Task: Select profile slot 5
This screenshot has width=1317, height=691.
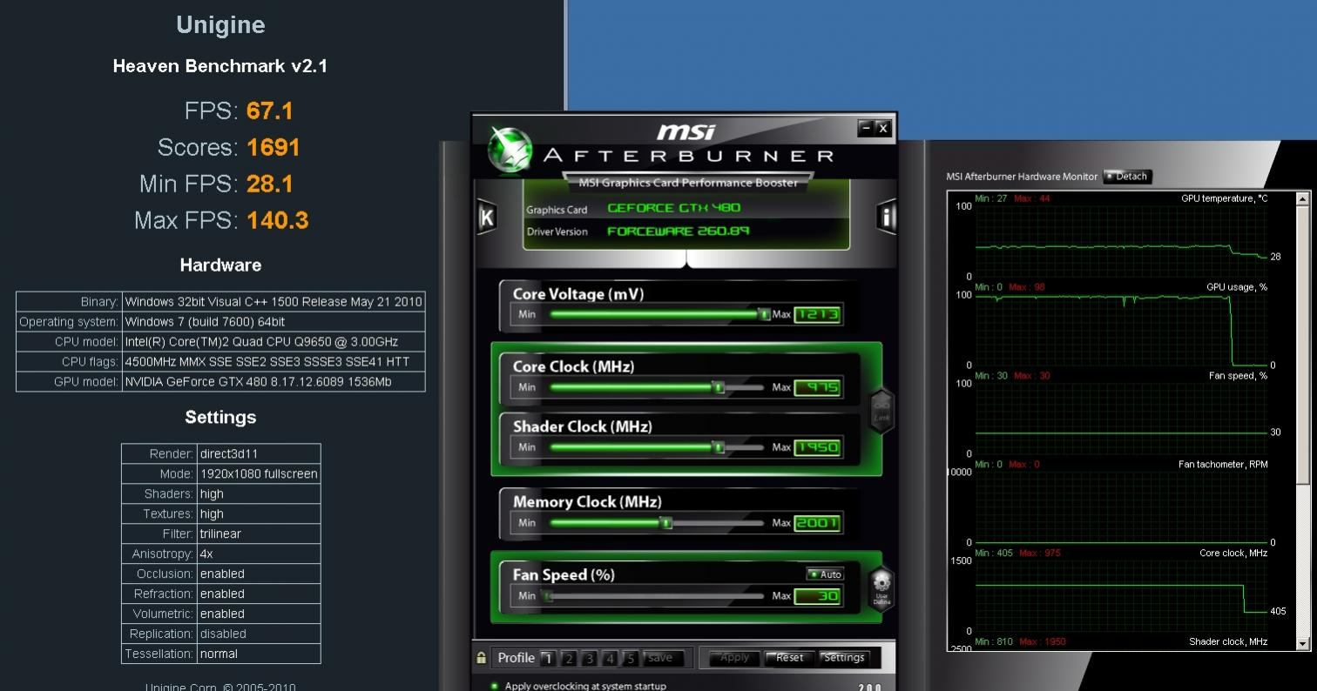Action: (631, 659)
